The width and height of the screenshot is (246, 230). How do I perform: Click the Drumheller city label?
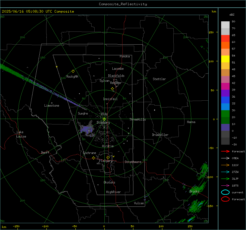pos(160,135)
